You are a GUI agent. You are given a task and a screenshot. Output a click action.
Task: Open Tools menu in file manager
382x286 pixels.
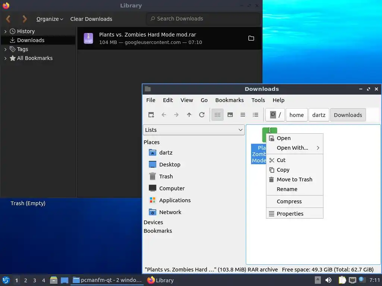coord(258,100)
